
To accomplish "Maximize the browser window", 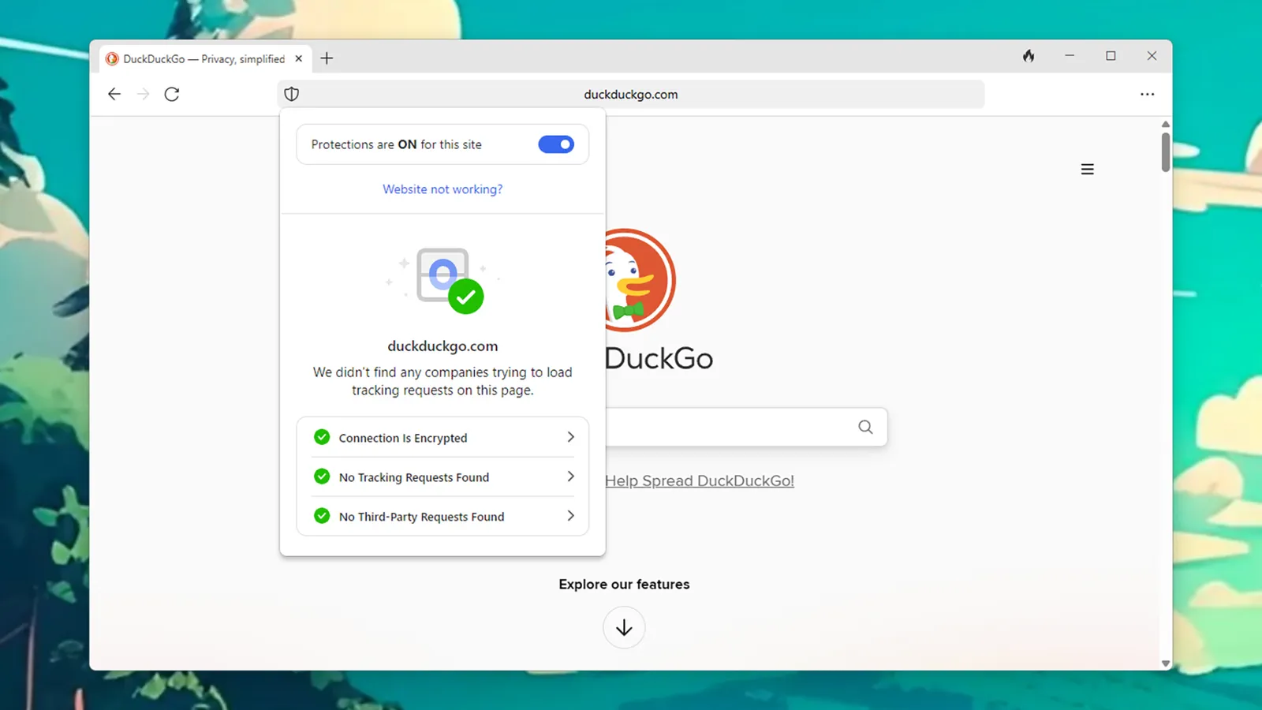I will (1111, 56).
